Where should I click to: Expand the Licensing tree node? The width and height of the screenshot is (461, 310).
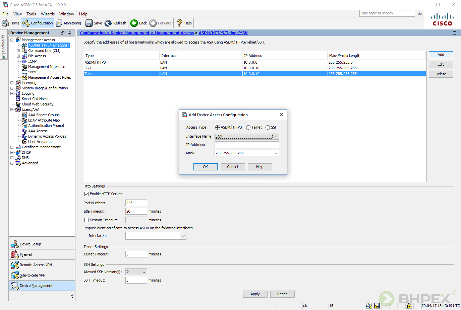[x=12, y=83]
